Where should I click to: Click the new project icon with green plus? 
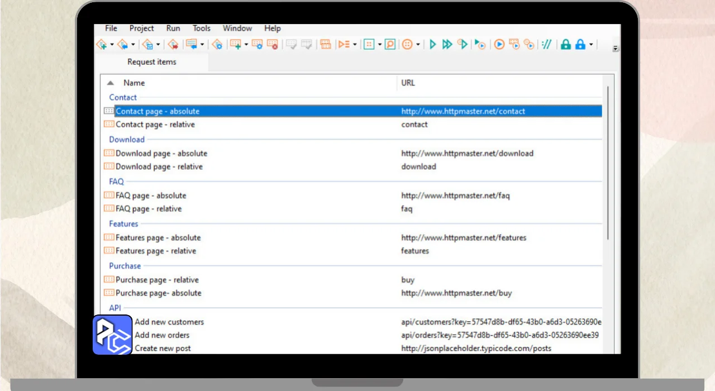click(101, 45)
